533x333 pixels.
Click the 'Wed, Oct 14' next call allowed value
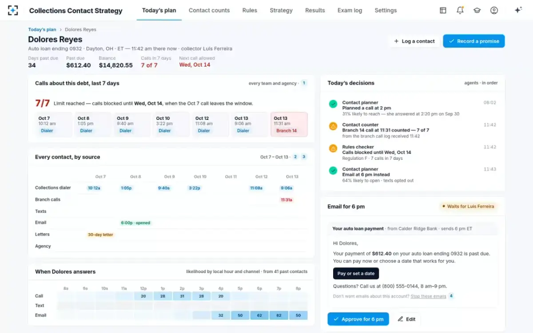195,65
